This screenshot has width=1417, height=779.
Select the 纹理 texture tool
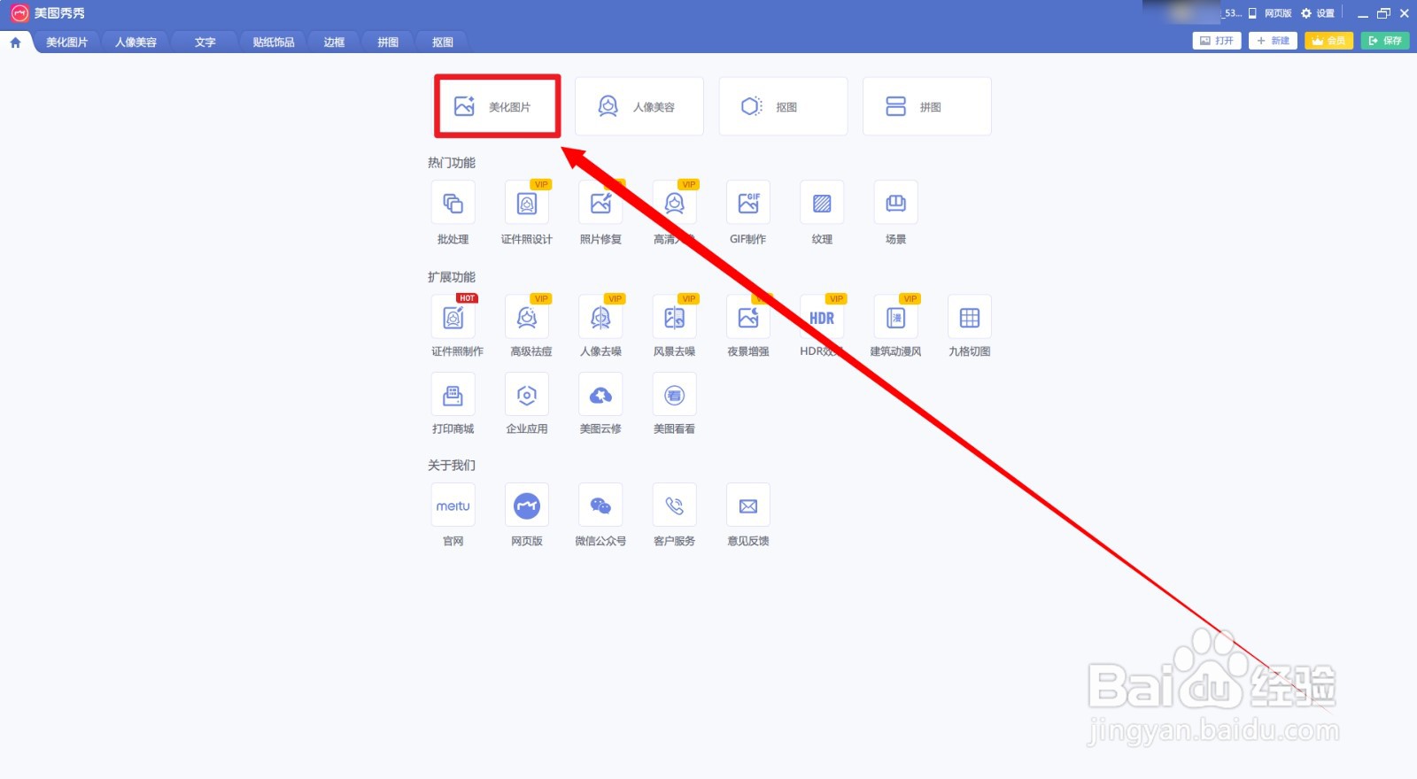(x=822, y=204)
